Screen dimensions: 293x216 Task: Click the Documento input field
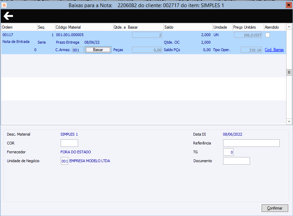tap(236, 161)
